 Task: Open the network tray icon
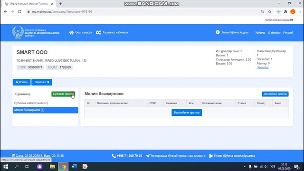coord(261,167)
